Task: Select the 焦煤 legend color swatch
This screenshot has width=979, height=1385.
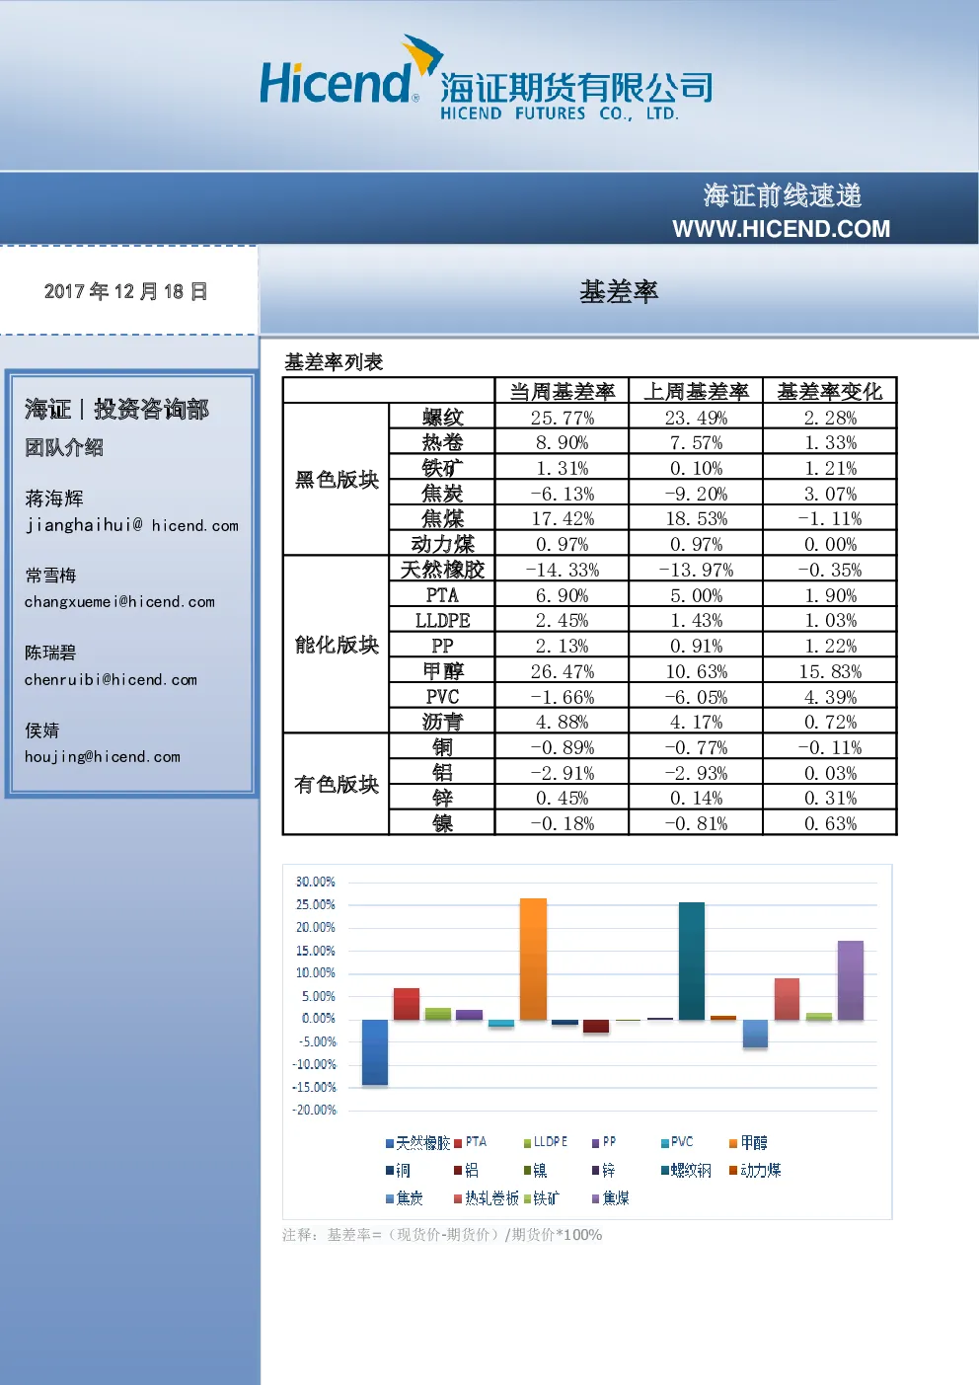Action: [x=595, y=1198]
